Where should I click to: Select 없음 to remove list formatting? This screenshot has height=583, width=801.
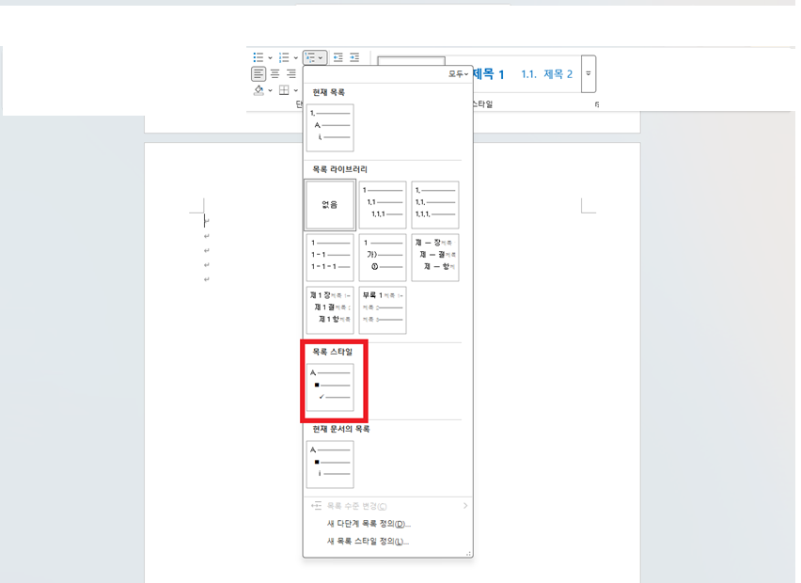(331, 205)
